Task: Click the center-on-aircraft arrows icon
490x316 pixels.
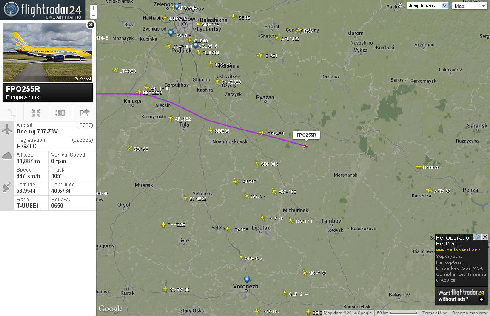Action: coord(36,113)
